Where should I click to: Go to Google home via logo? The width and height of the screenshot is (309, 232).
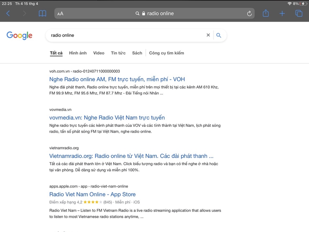tap(19, 36)
